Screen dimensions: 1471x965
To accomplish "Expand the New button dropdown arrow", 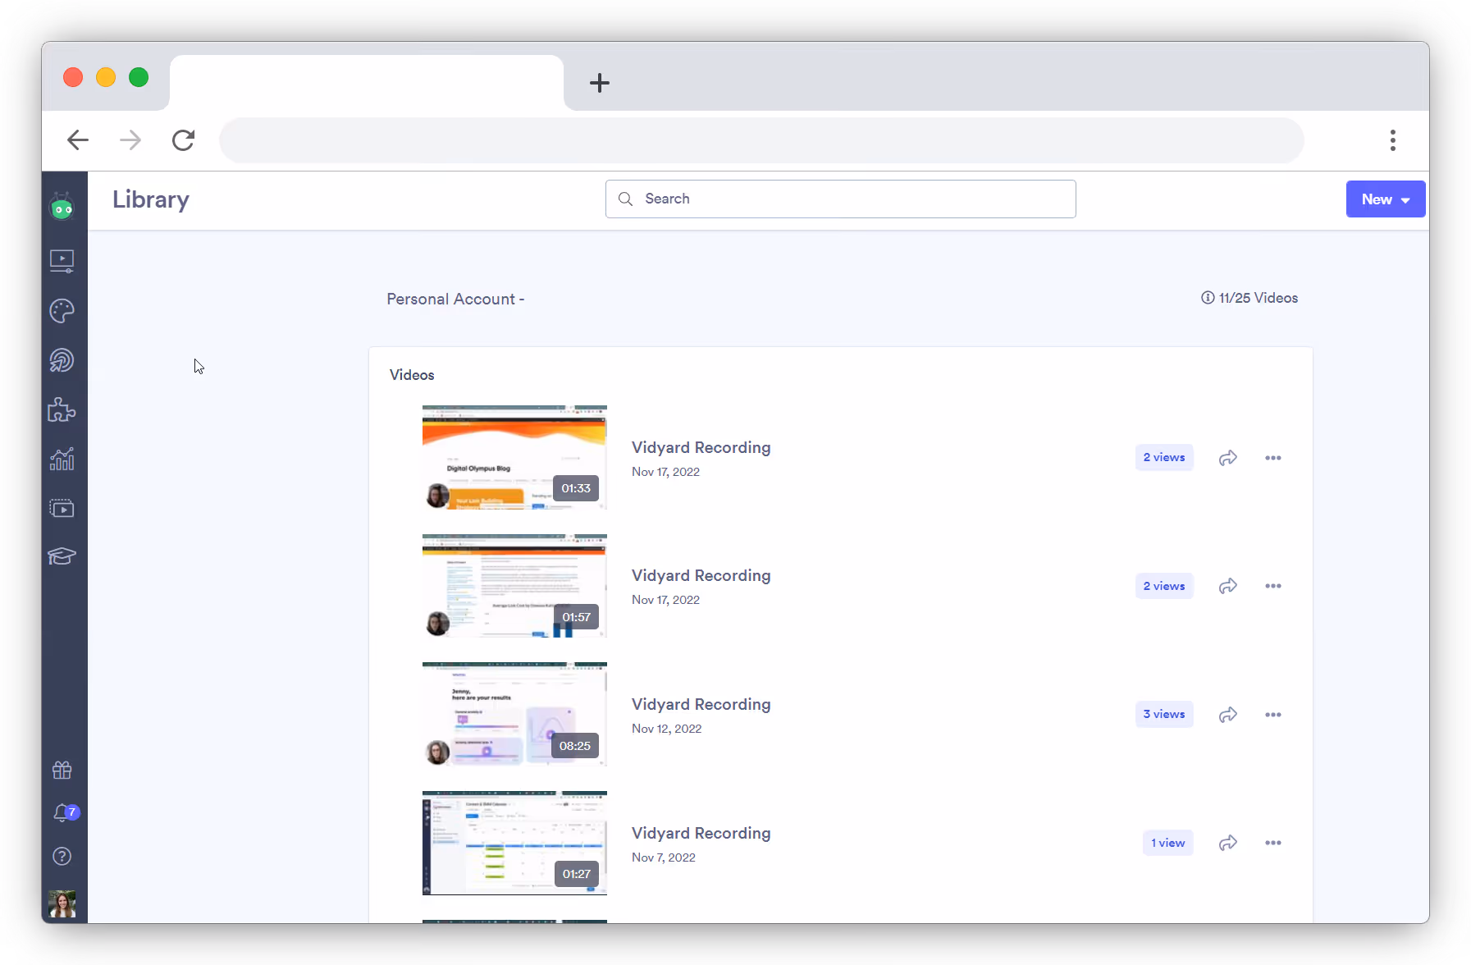I will (1403, 199).
